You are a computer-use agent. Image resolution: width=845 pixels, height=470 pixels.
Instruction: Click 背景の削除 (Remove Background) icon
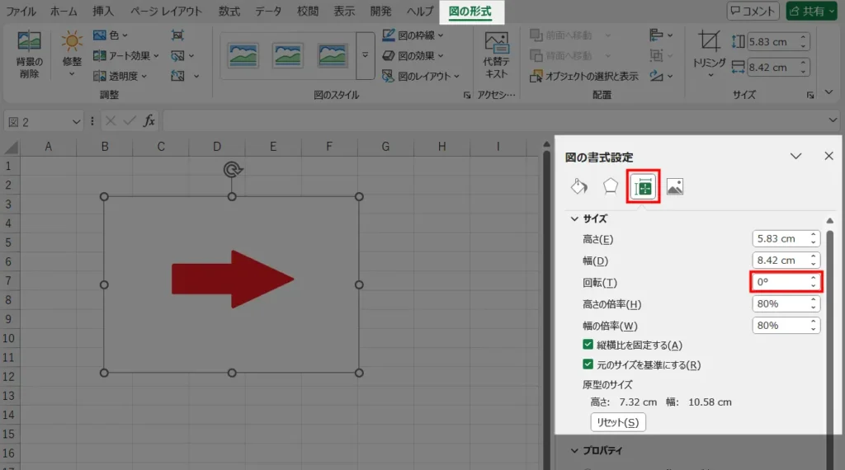pyautogui.click(x=29, y=56)
